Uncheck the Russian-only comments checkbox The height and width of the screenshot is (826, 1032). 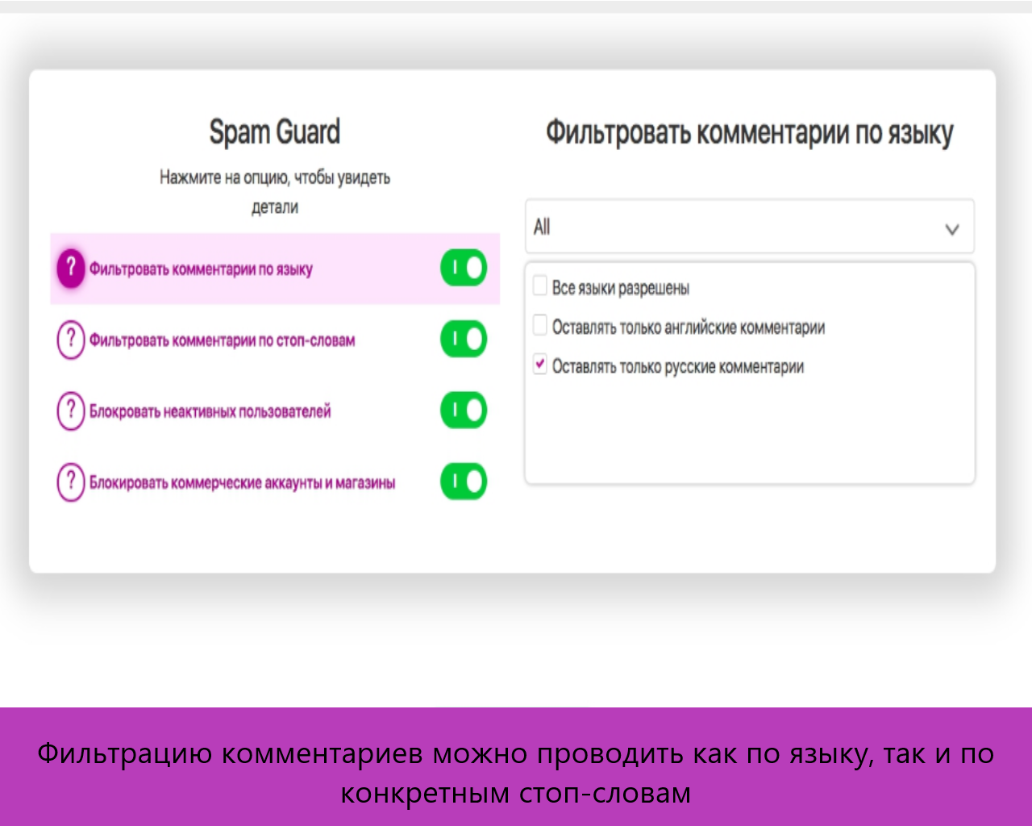(x=540, y=365)
